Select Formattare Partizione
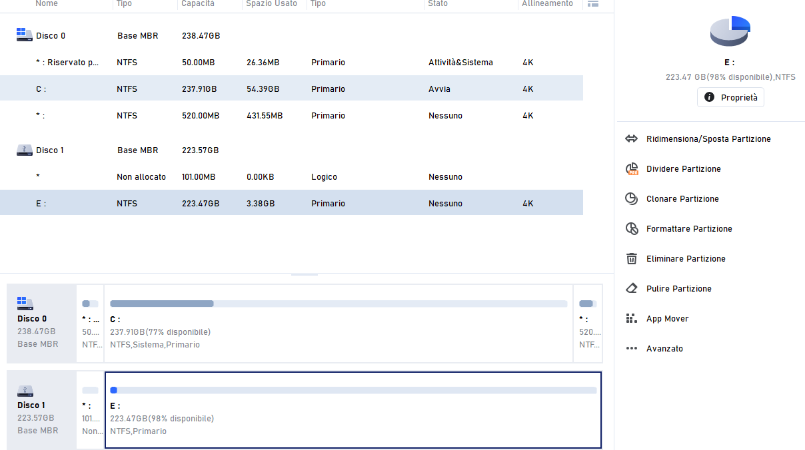The image size is (805, 450). 689,229
